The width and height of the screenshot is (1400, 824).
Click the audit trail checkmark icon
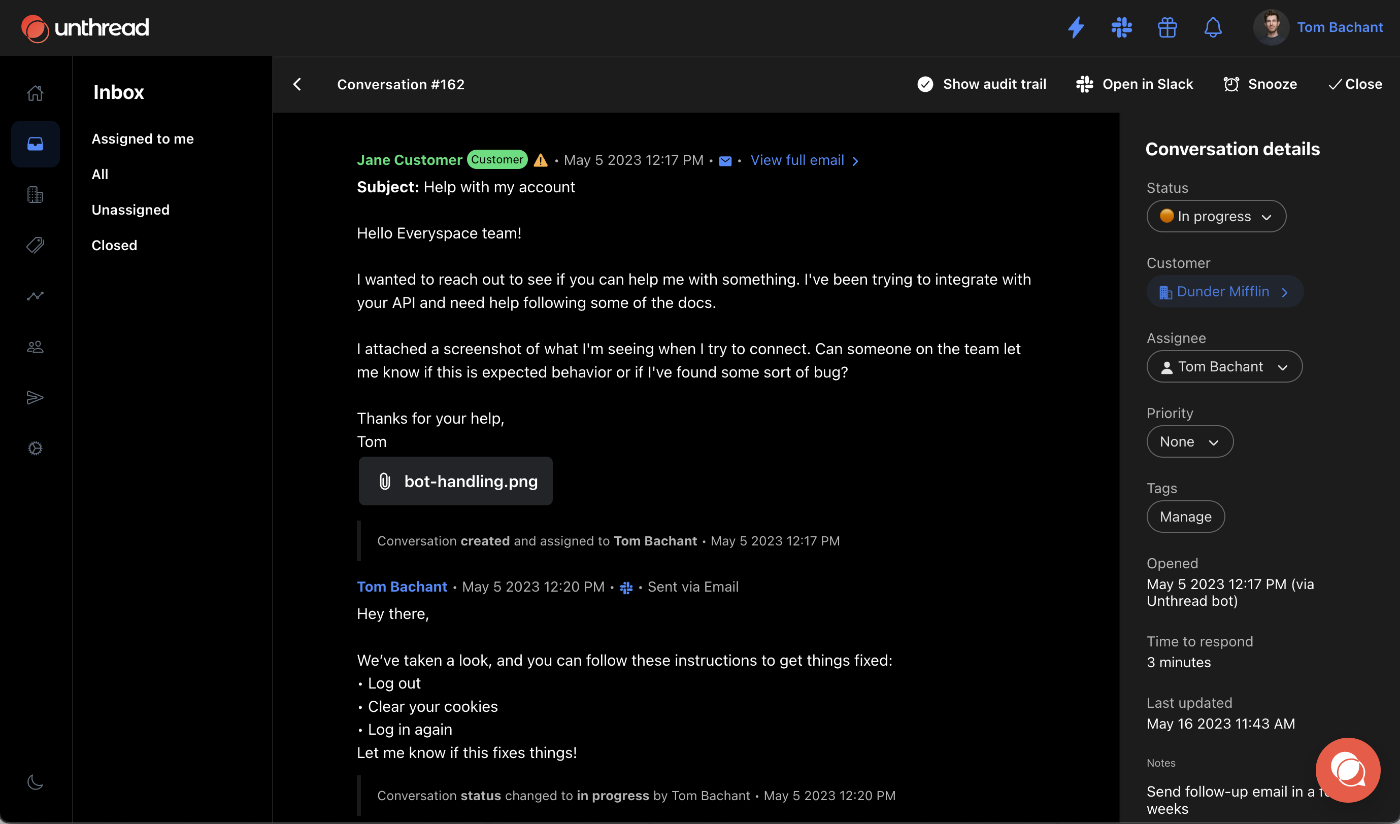[x=925, y=84]
